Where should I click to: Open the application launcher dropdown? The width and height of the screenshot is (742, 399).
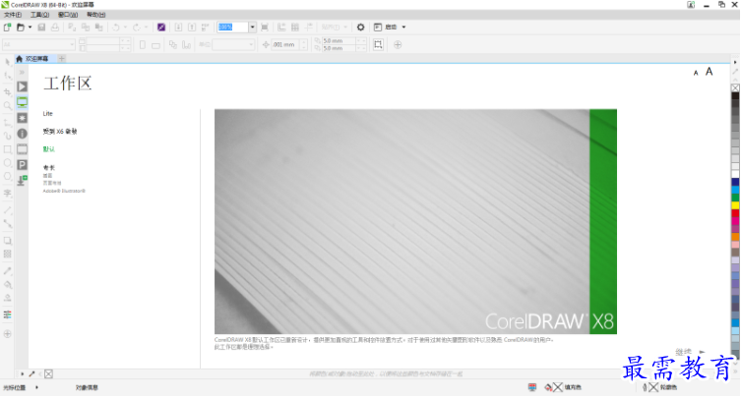tap(403, 28)
